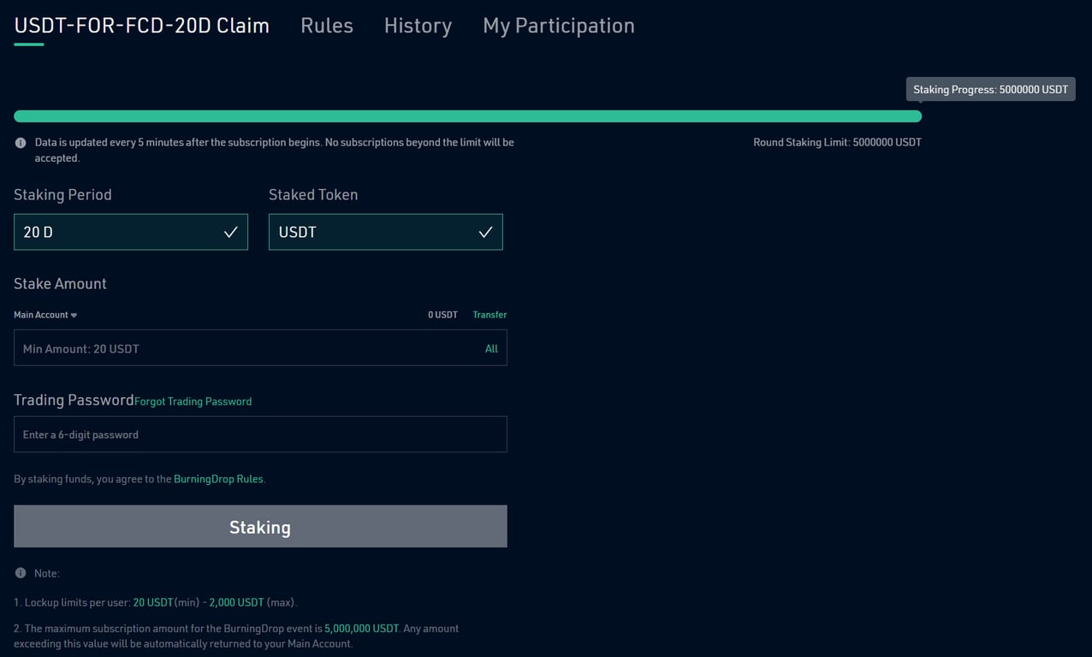
Task: Open the BurningDrop Rules link
Action: pos(218,478)
